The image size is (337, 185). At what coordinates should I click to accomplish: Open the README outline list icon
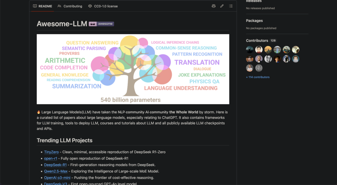tap(231, 6)
